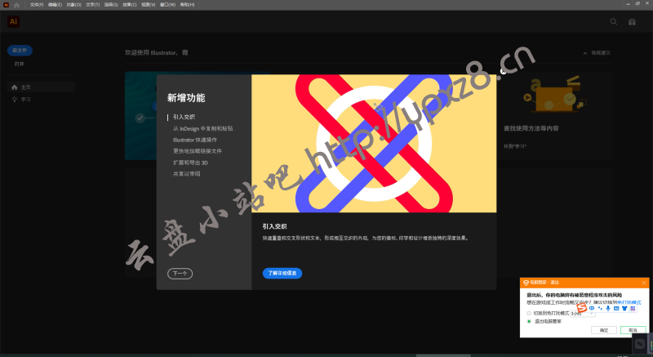Click the dark widget icon at bottom right corner
The width and height of the screenshot is (653, 357).
point(640,344)
